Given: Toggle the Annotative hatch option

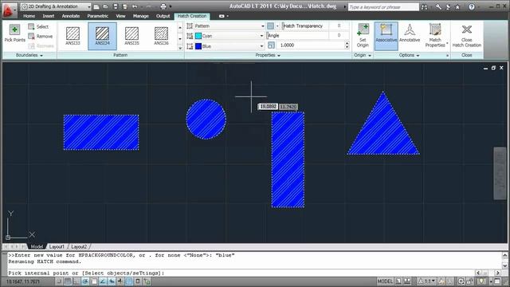Looking at the screenshot, I should pos(410,33).
